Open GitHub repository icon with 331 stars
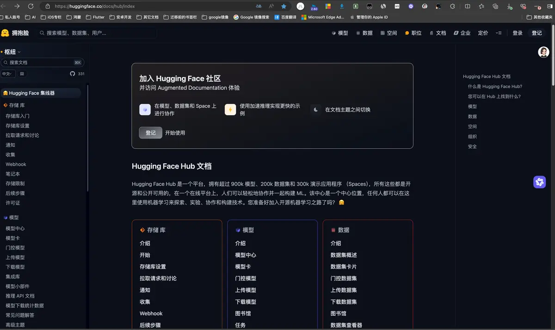 tap(72, 74)
